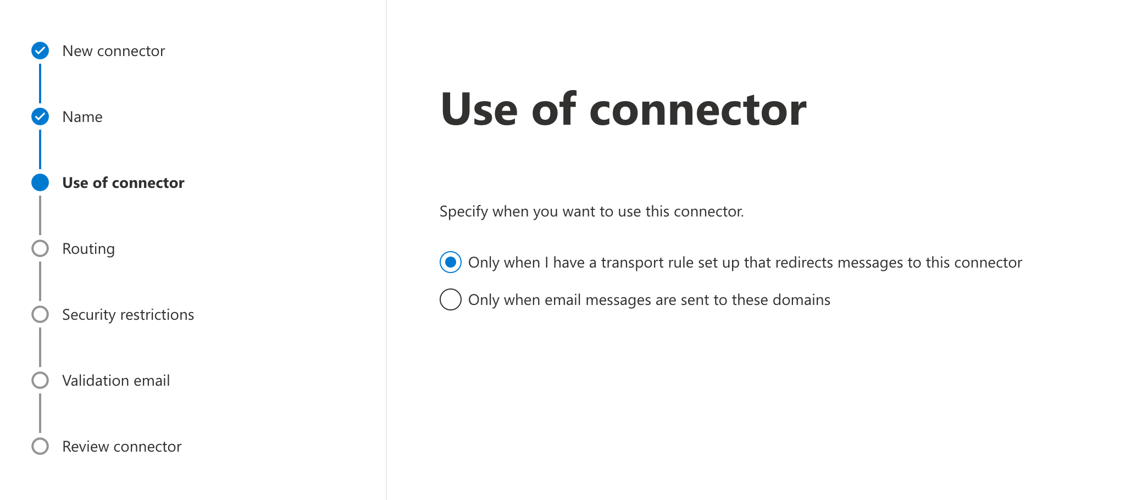1142x500 pixels.
Task: Click the Name step checkmark icon
Action: pyautogui.click(x=40, y=116)
